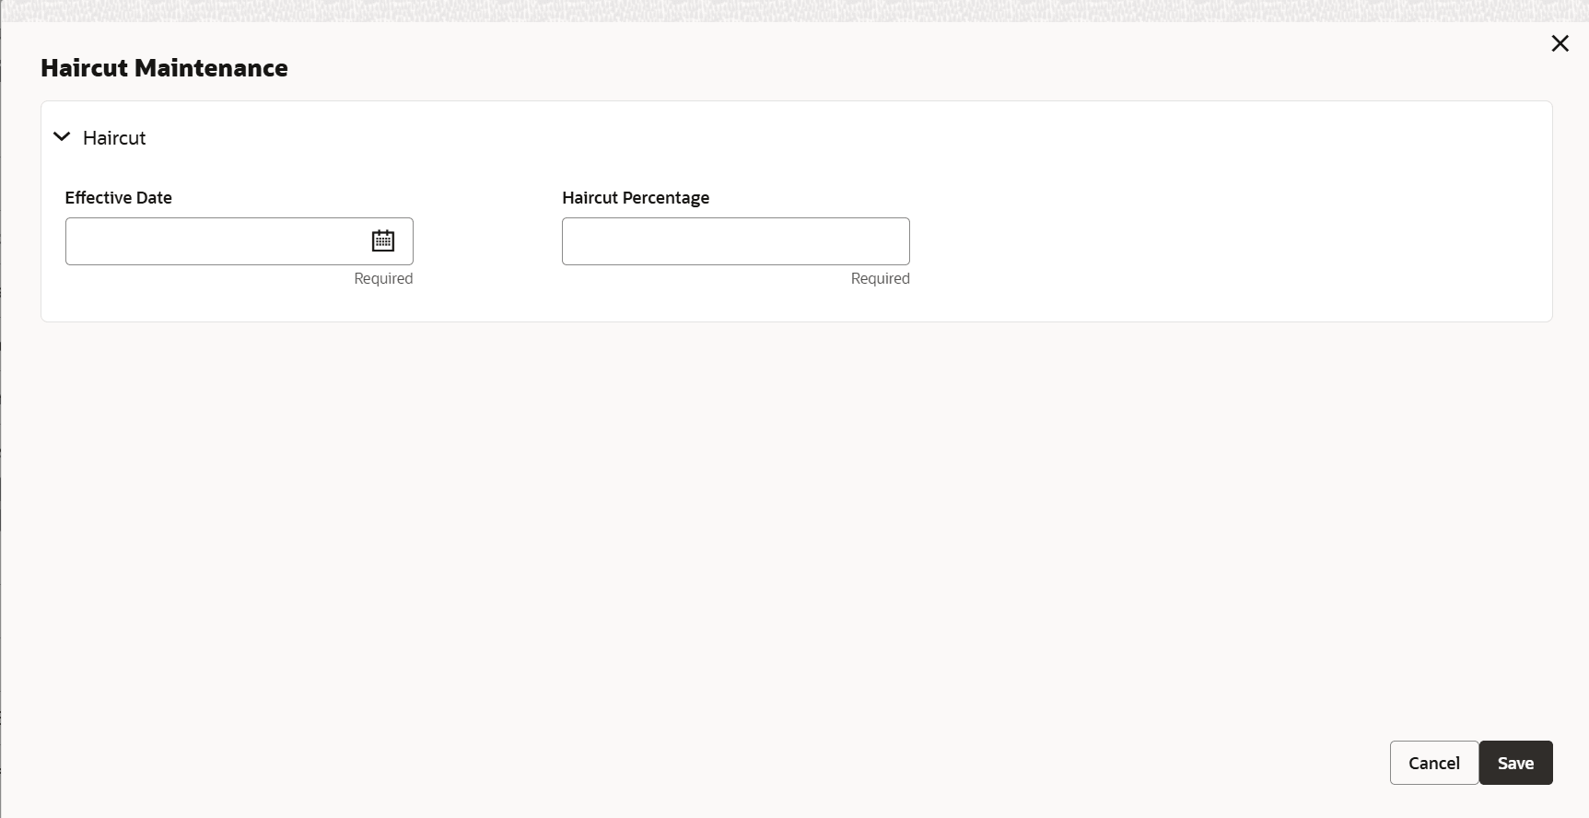Viewport: 1589px width, 818px height.
Task: Focus the Haircut Percentage input field
Action: pyautogui.click(x=735, y=241)
